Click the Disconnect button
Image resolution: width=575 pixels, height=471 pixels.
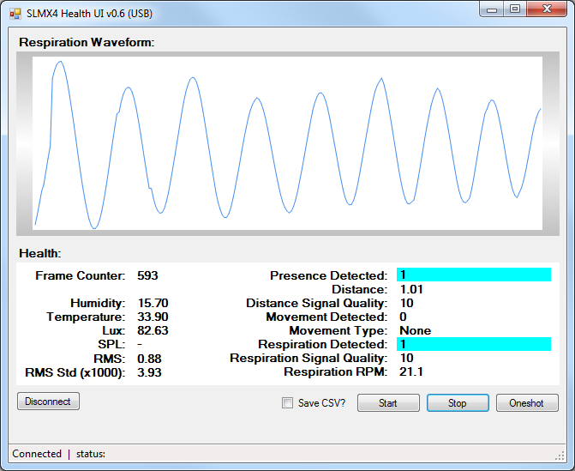pyautogui.click(x=48, y=402)
